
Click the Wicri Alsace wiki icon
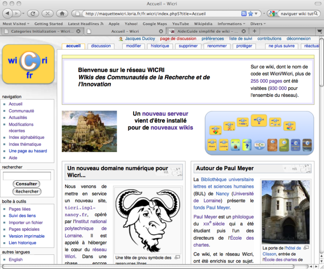tap(212, 145)
